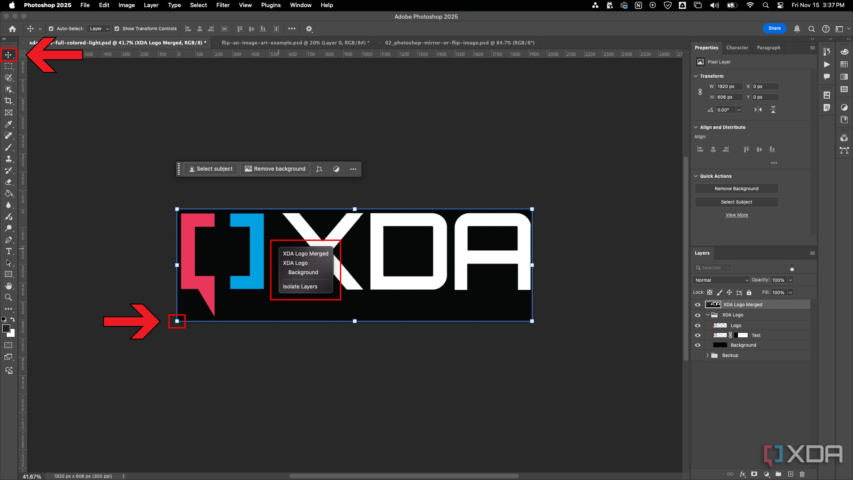
Task: Hide the Background layer
Action: 698,345
